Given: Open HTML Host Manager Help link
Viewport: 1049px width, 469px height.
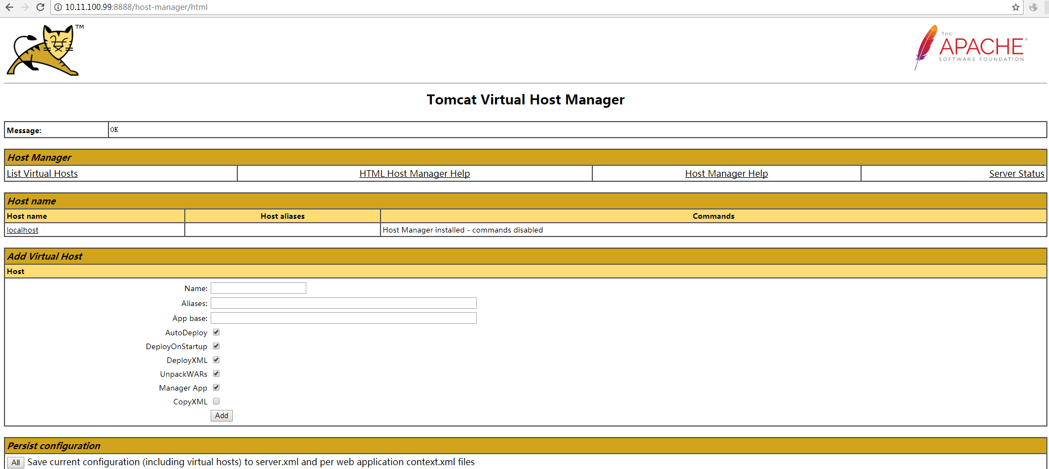Looking at the screenshot, I should click(415, 173).
